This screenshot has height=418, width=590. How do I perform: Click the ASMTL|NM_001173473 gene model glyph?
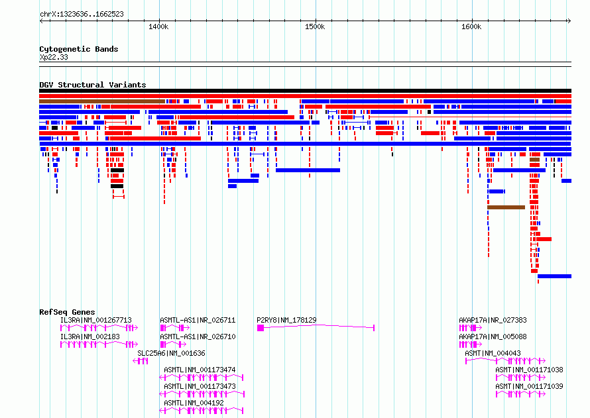pyautogui.click(x=202, y=394)
